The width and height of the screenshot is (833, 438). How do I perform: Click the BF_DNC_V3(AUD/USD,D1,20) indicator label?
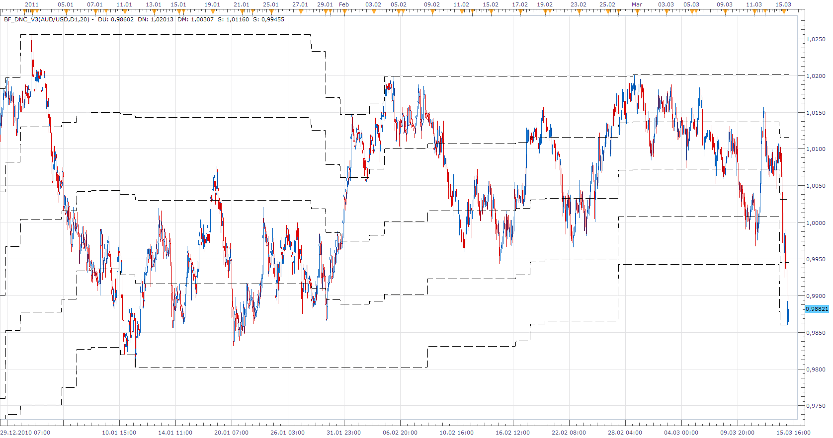(x=47, y=19)
